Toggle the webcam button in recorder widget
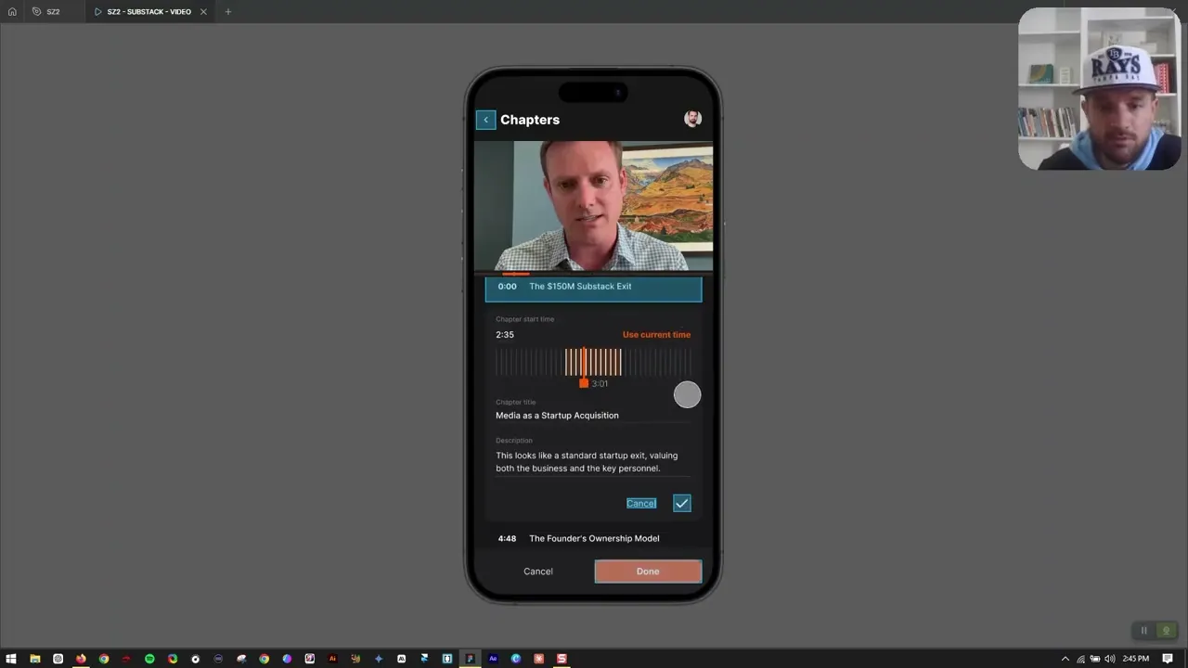1188x668 pixels. 1167,631
